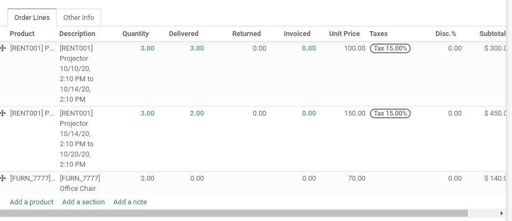Sort by the Unit Price column header
Viewport: 512px width, 221px height.
tap(344, 34)
